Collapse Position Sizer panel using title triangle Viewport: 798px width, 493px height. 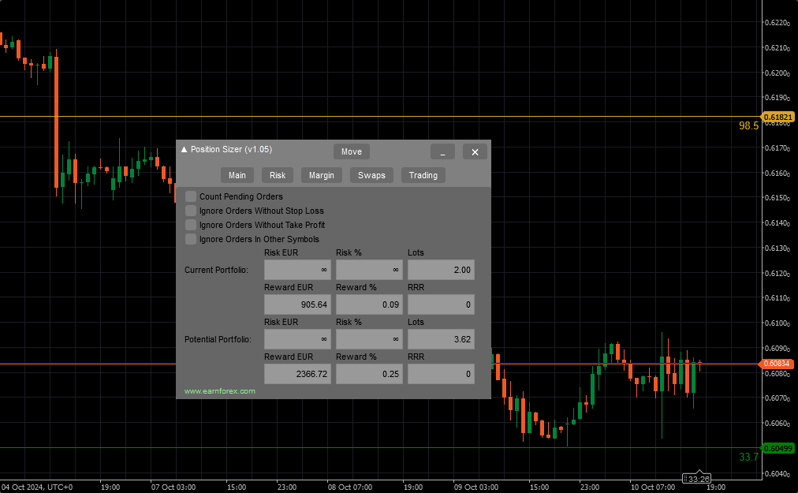(184, 150)
